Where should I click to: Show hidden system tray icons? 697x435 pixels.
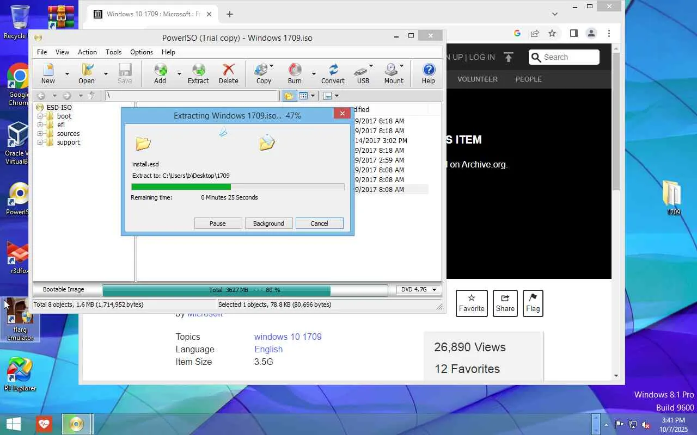607,425
